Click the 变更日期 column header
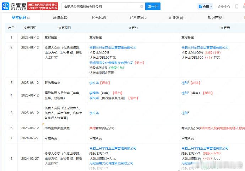Screen dimensions: 245x171 30,28
